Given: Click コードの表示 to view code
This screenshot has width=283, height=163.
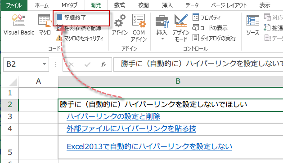Looking at the screenshot, I should [x=210, y=28].
